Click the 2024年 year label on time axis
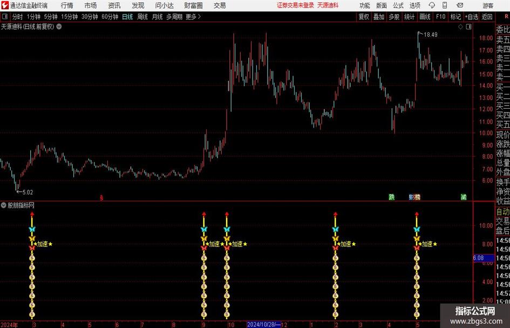This screenshot has width=510, height=328. (x=9, y=325)
